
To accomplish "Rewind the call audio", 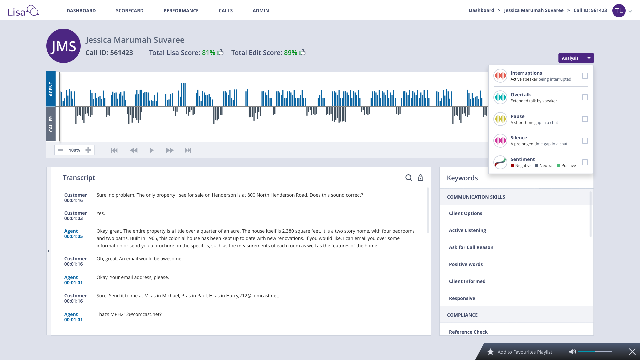I will (134, 150).
